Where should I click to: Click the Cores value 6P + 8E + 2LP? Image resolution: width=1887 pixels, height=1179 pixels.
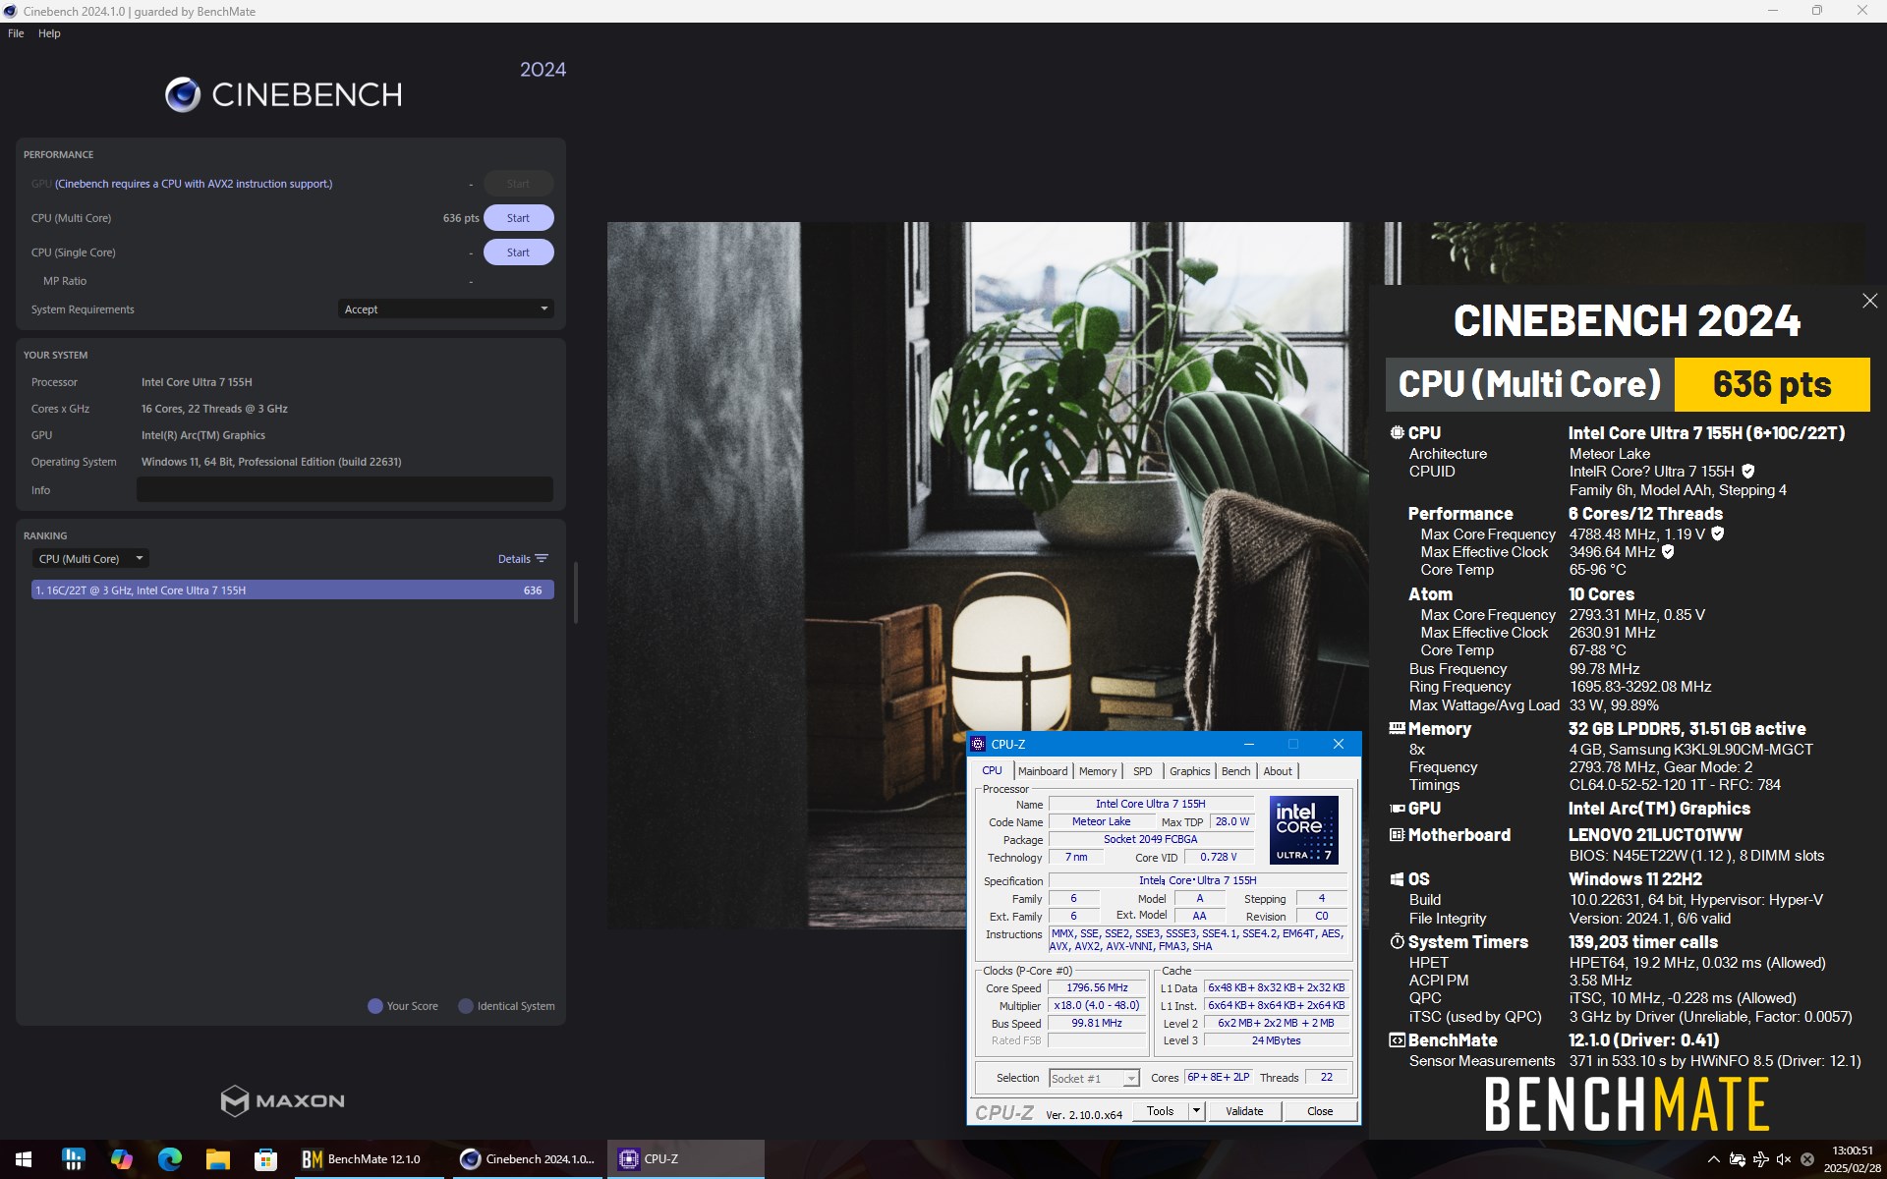point(1218,1078)
